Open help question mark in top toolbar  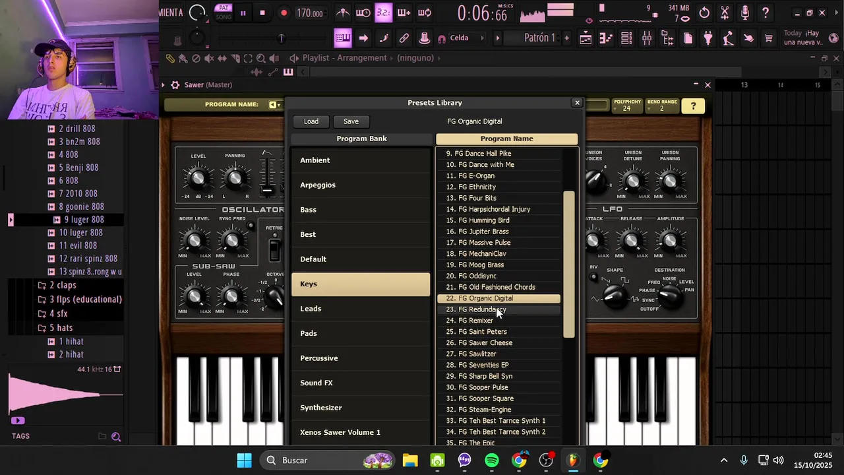[x=766, y=13]
